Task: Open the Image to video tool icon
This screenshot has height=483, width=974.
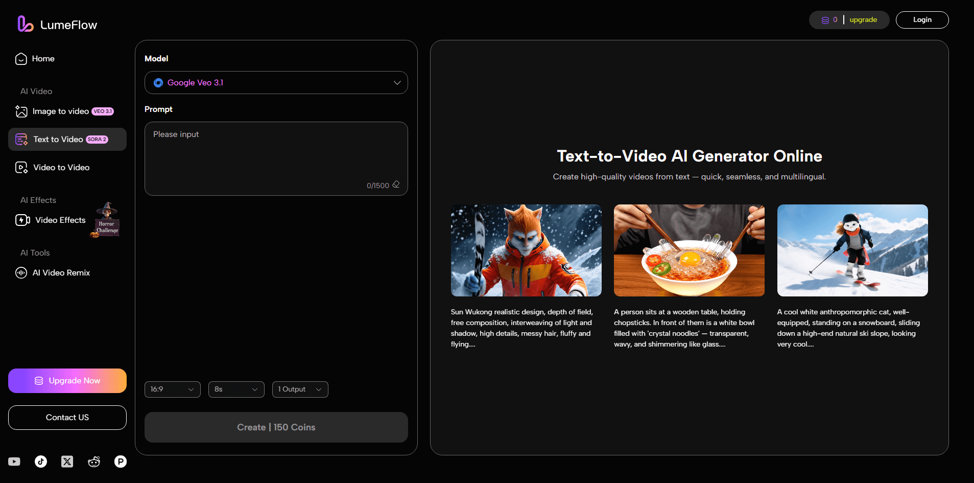Action: coord(21,111)
